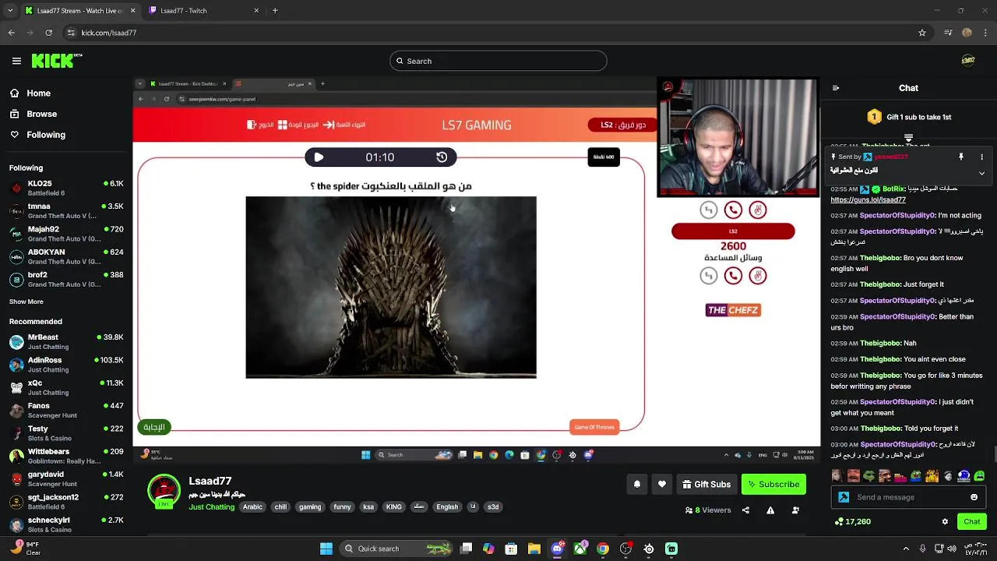The width and height of the screenshot is (997, 561).
Task: Open brof2's followed channel
Action: coord(66,279)
